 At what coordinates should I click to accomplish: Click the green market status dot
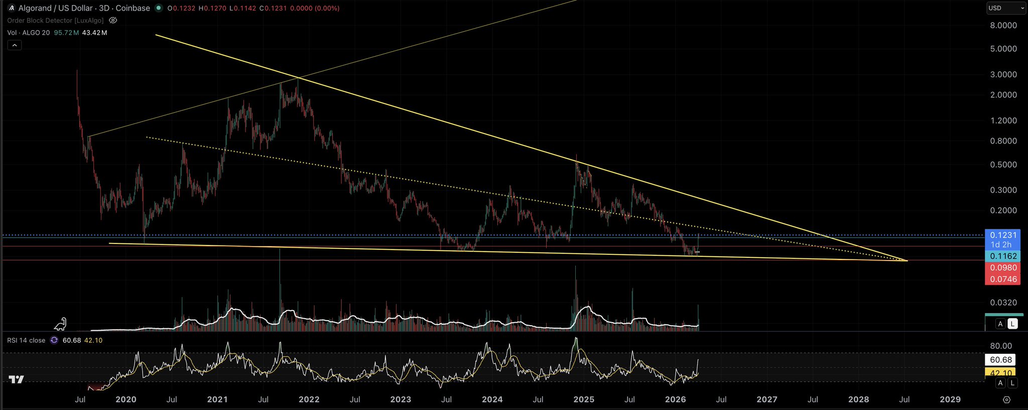(x=159, y=8)
